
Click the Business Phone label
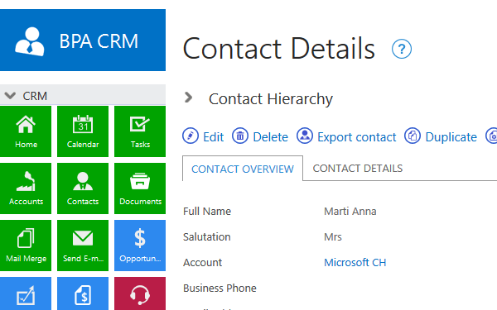(220, 289)
